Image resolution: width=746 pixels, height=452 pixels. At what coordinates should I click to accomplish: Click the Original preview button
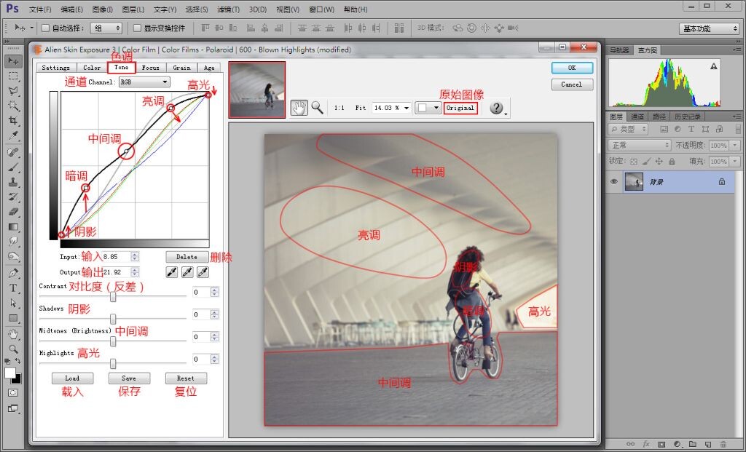(x=460, y=108)
